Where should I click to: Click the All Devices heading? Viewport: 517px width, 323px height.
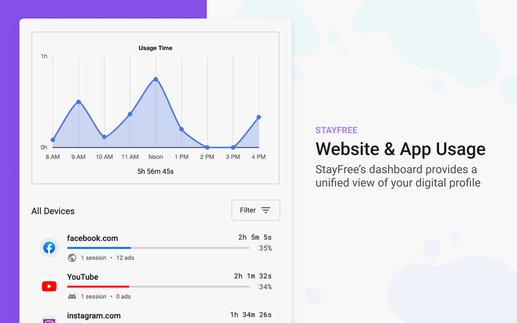coord(53,211)
